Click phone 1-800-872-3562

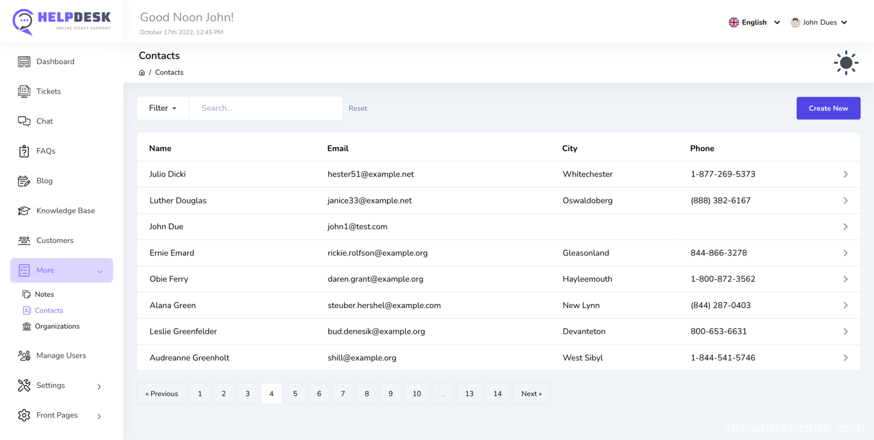click(x=723, y=279)
